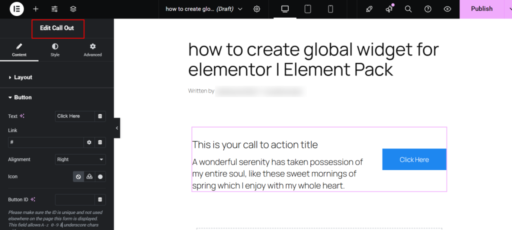Open the add element plus icon
Screen dimensions: 512x230
[x=35, y=9]
